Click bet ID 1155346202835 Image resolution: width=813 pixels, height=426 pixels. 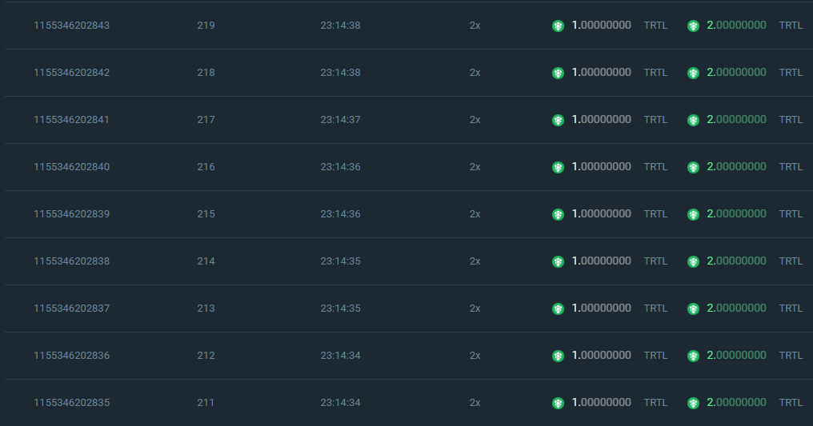point(71,403)
